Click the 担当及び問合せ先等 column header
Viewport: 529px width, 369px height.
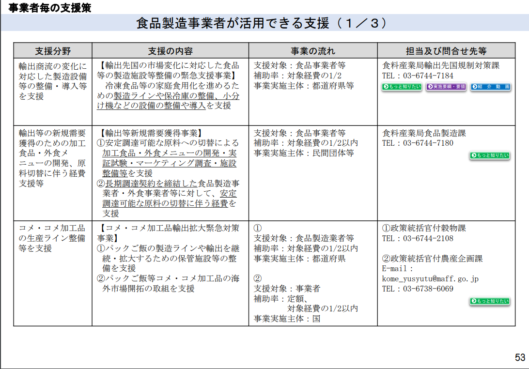[x=446, y=51]
